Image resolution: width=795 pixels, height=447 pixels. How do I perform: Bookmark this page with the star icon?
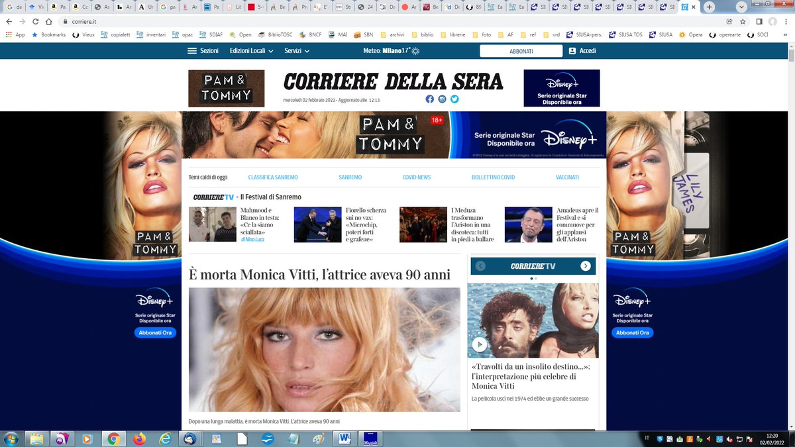pos(743,21)
